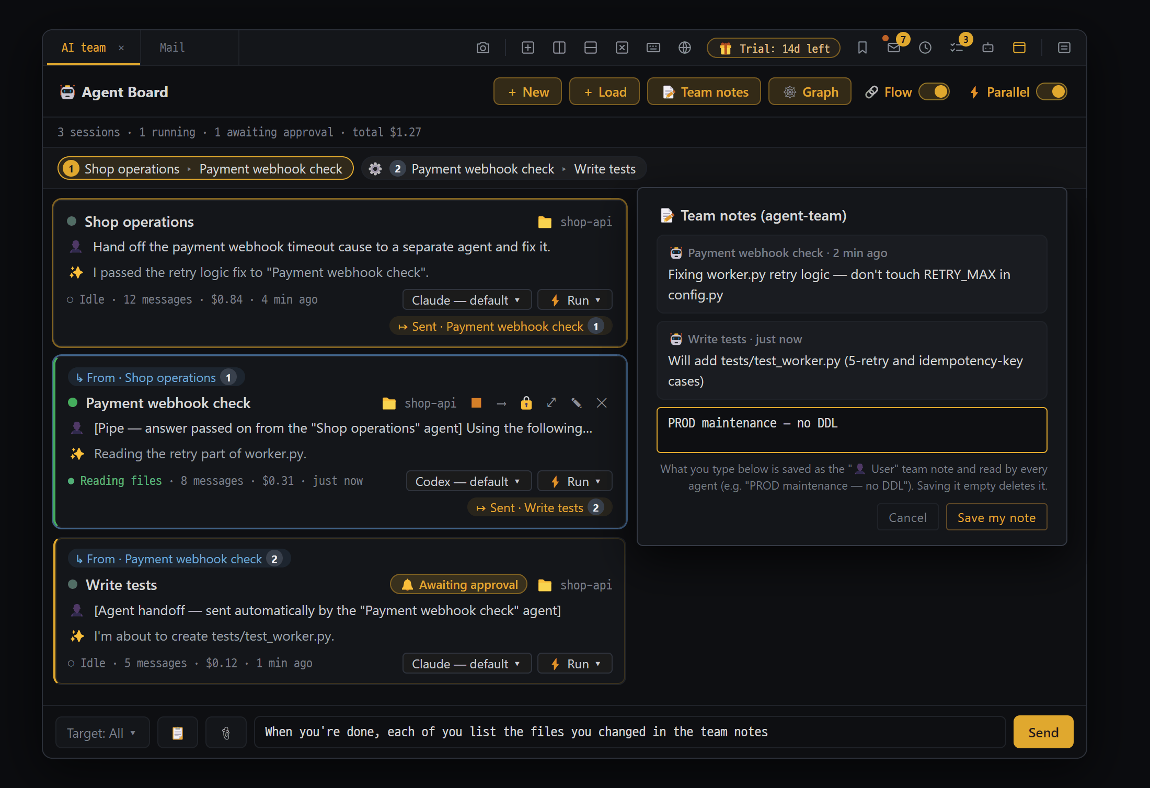Click the Awaiting approval badge on Write tests

(459, 585)
